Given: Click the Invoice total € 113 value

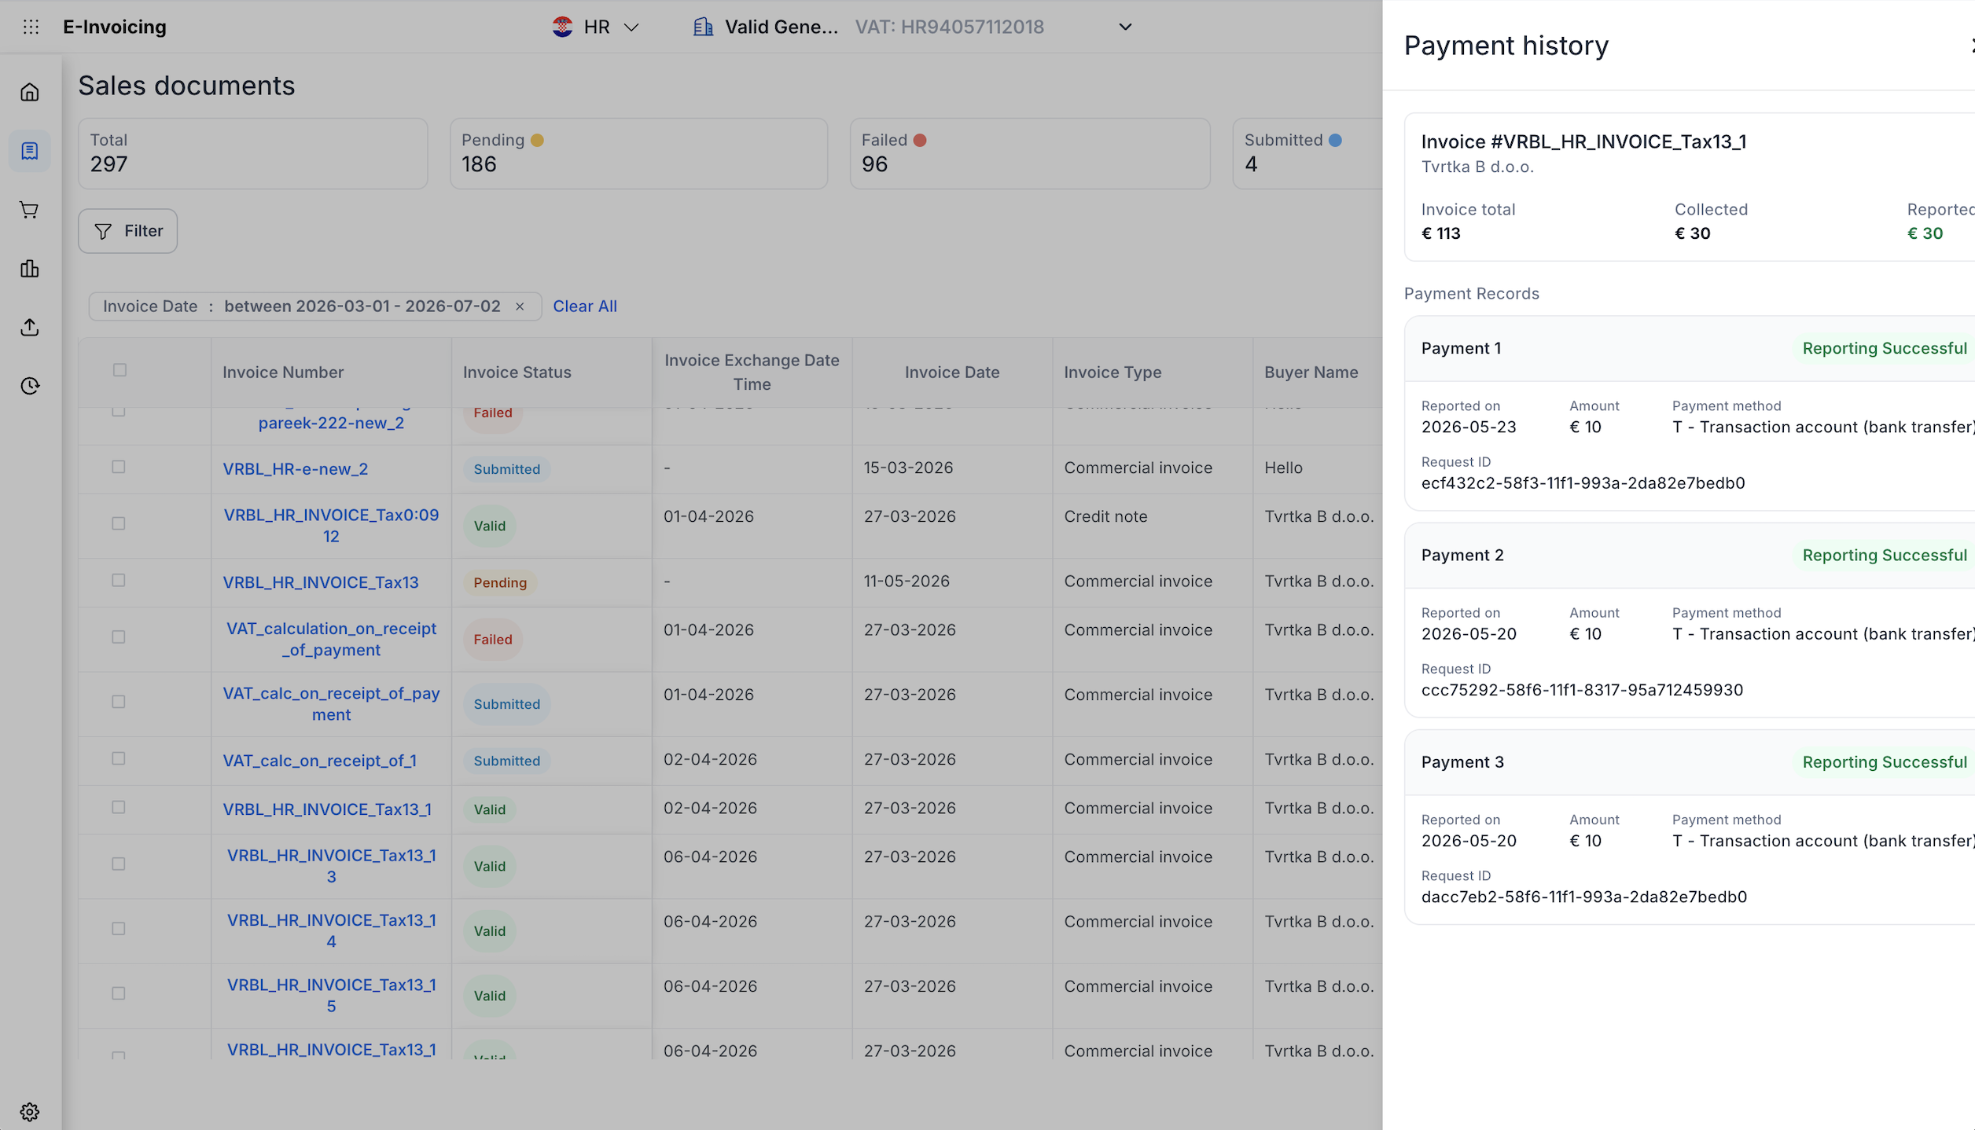Looking at the screenshot, I should pos(1440,233).
